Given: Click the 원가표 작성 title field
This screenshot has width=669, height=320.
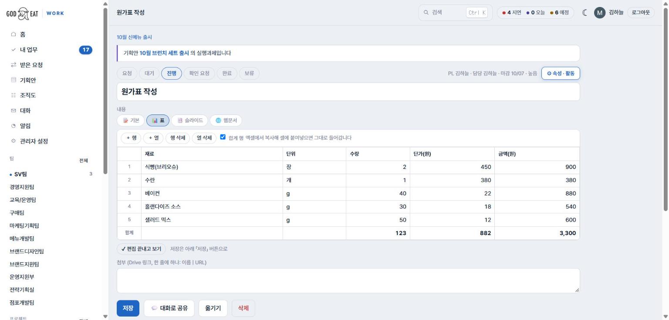Looking at the screenshot, I should (x=348, y=92).
